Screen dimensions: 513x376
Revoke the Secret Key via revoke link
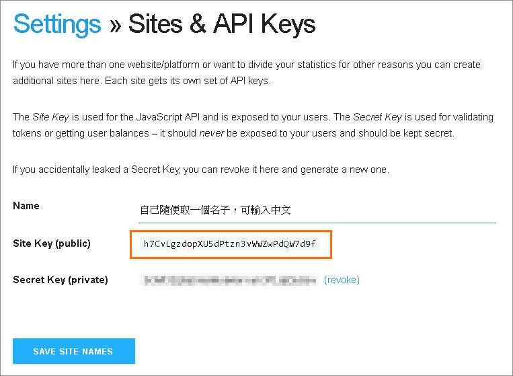coord(342,280)
